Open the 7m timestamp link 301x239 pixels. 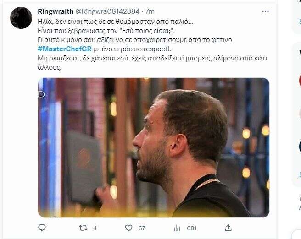[x=150, y=11]
